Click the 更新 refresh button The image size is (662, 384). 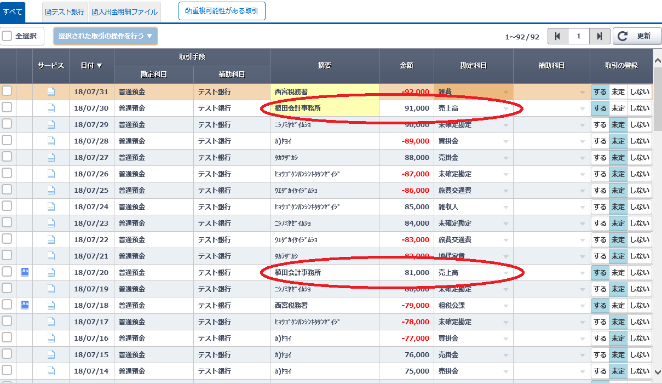tap(637, 36)
